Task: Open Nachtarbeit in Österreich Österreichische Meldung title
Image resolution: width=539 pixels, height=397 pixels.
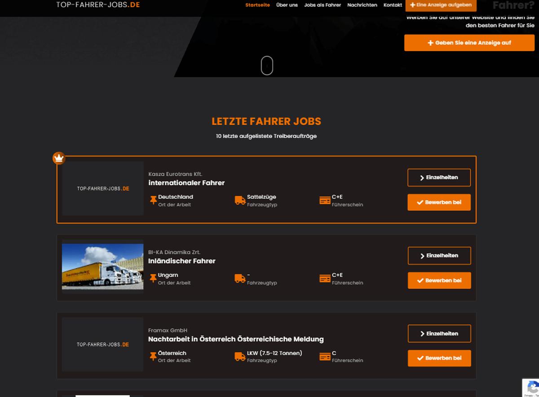Action: pos(236,339)
